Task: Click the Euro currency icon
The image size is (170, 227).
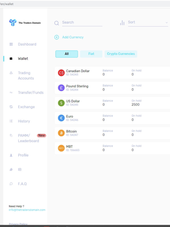Action: pos(61,118)
